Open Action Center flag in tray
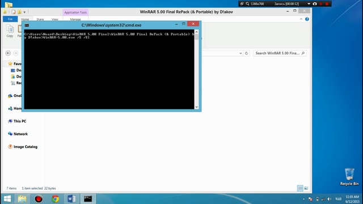 coord(310,199)
